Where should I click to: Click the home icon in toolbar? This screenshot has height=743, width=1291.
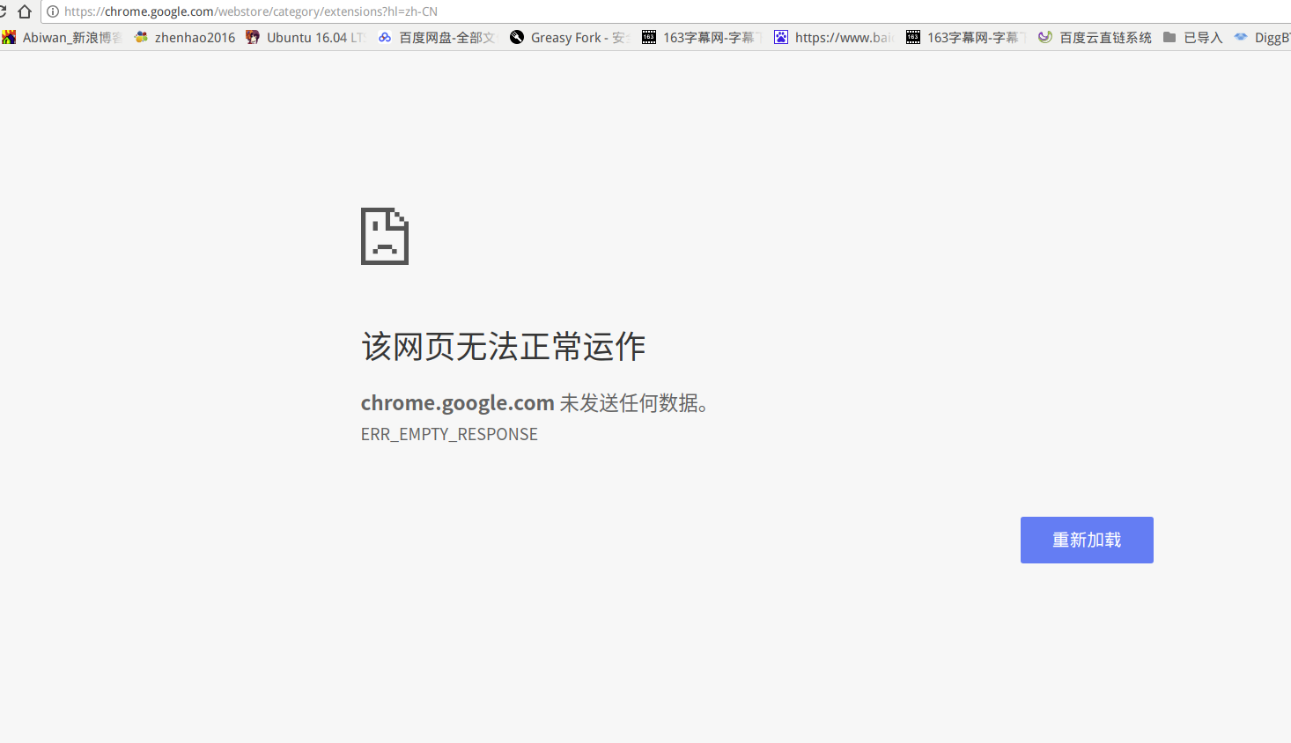pos(25,11)
